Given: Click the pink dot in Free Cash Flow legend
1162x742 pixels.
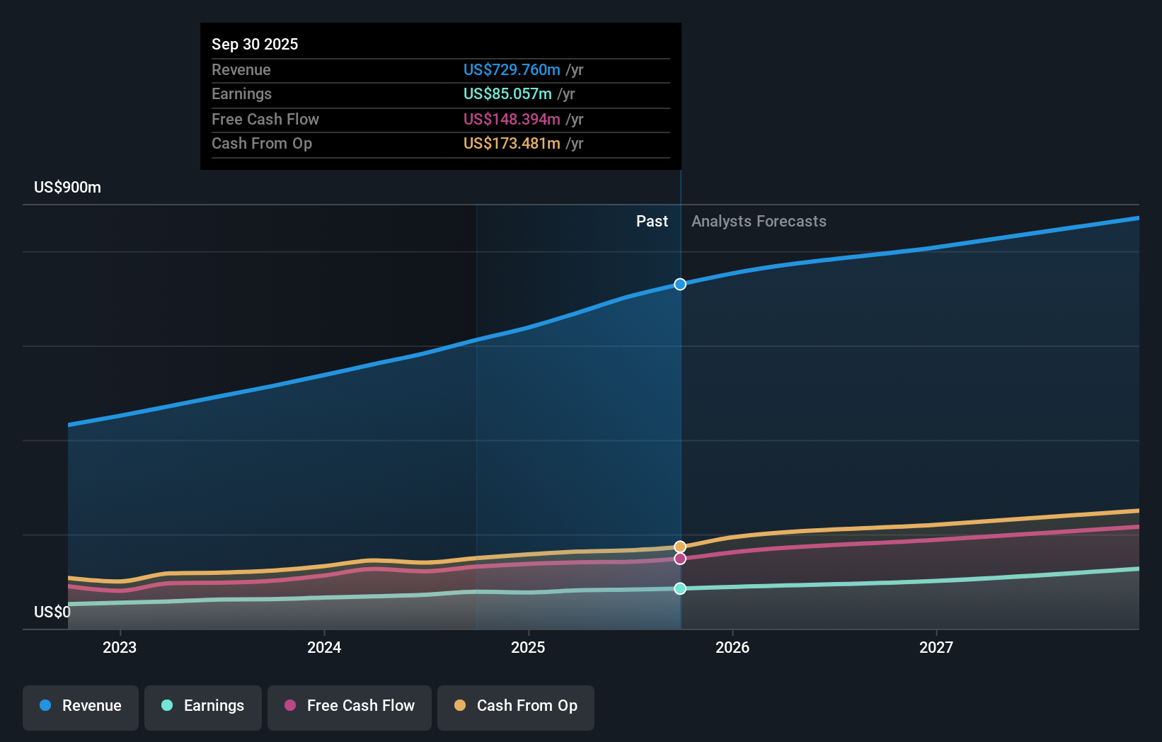Looking at the screenshot, I should [x=290, y=705].
